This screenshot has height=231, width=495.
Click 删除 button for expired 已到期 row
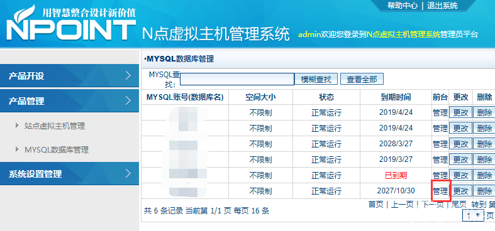(484, 175)
